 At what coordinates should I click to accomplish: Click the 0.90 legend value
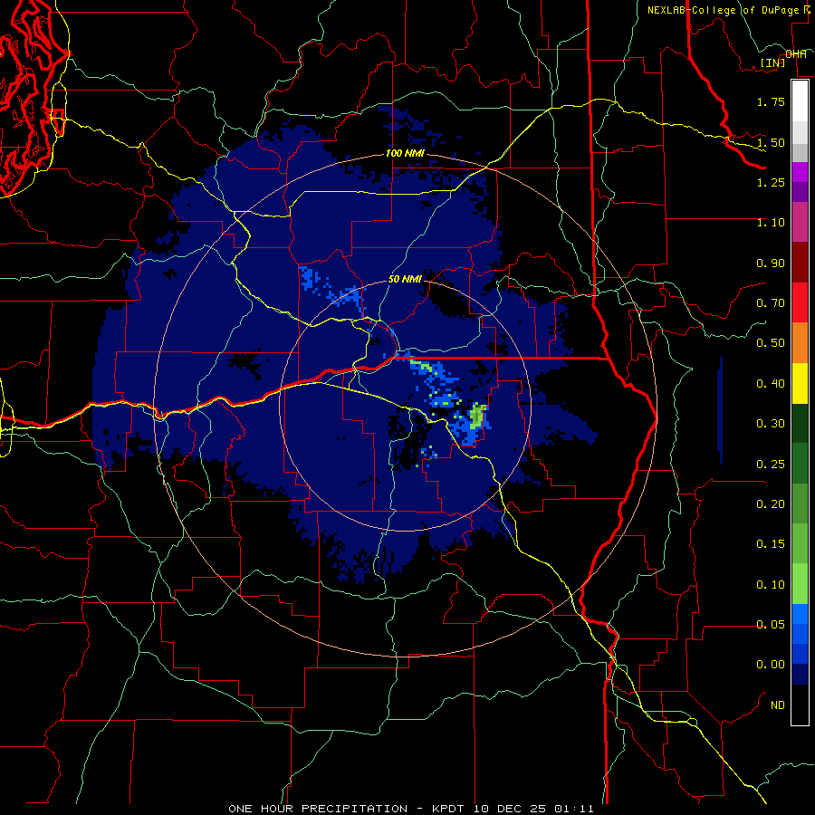tap(771, 263)
